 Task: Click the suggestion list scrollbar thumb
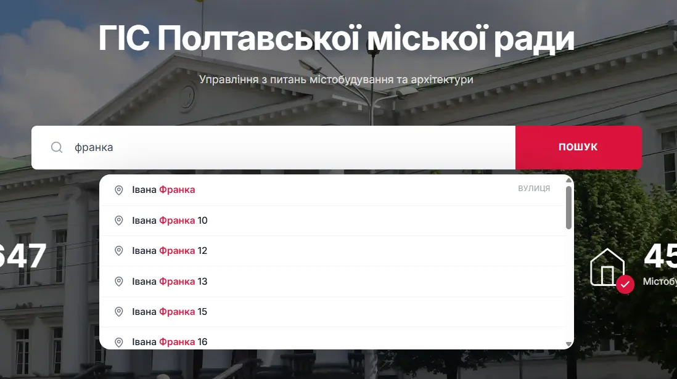(568, 206)
